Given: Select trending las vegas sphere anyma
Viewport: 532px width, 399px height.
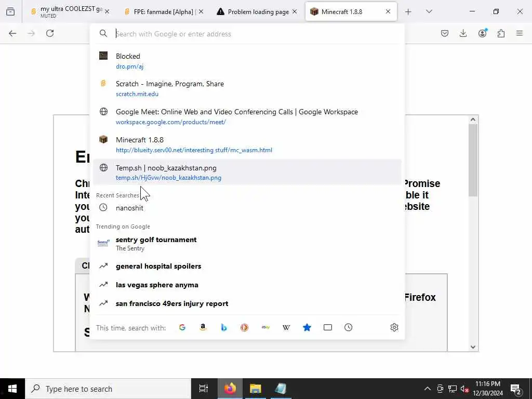Looking at the screenshot, I should click(x=247, y=285).
